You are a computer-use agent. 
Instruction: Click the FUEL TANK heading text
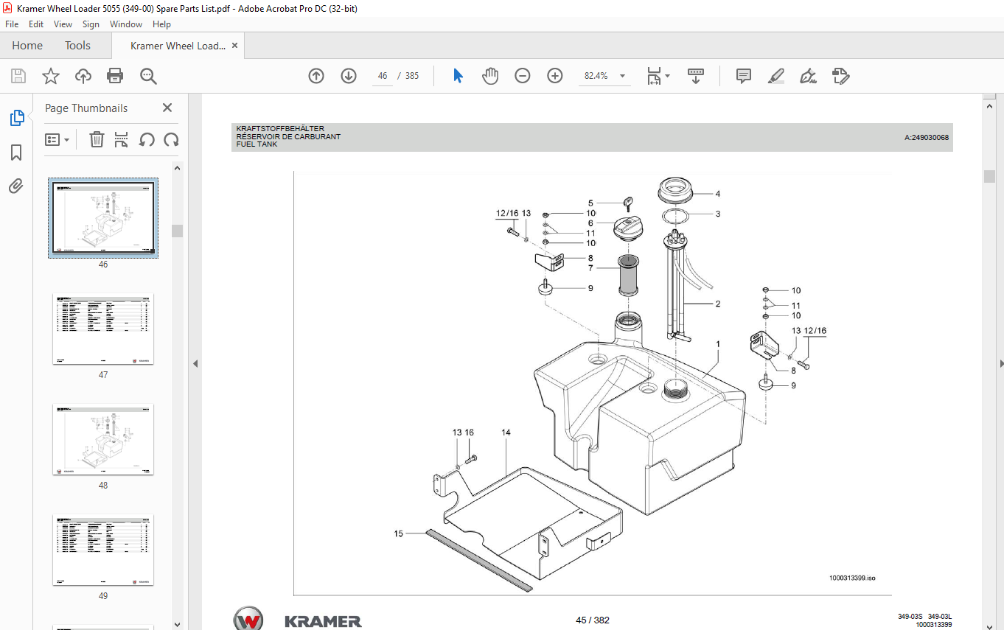(x=257, y=144)
